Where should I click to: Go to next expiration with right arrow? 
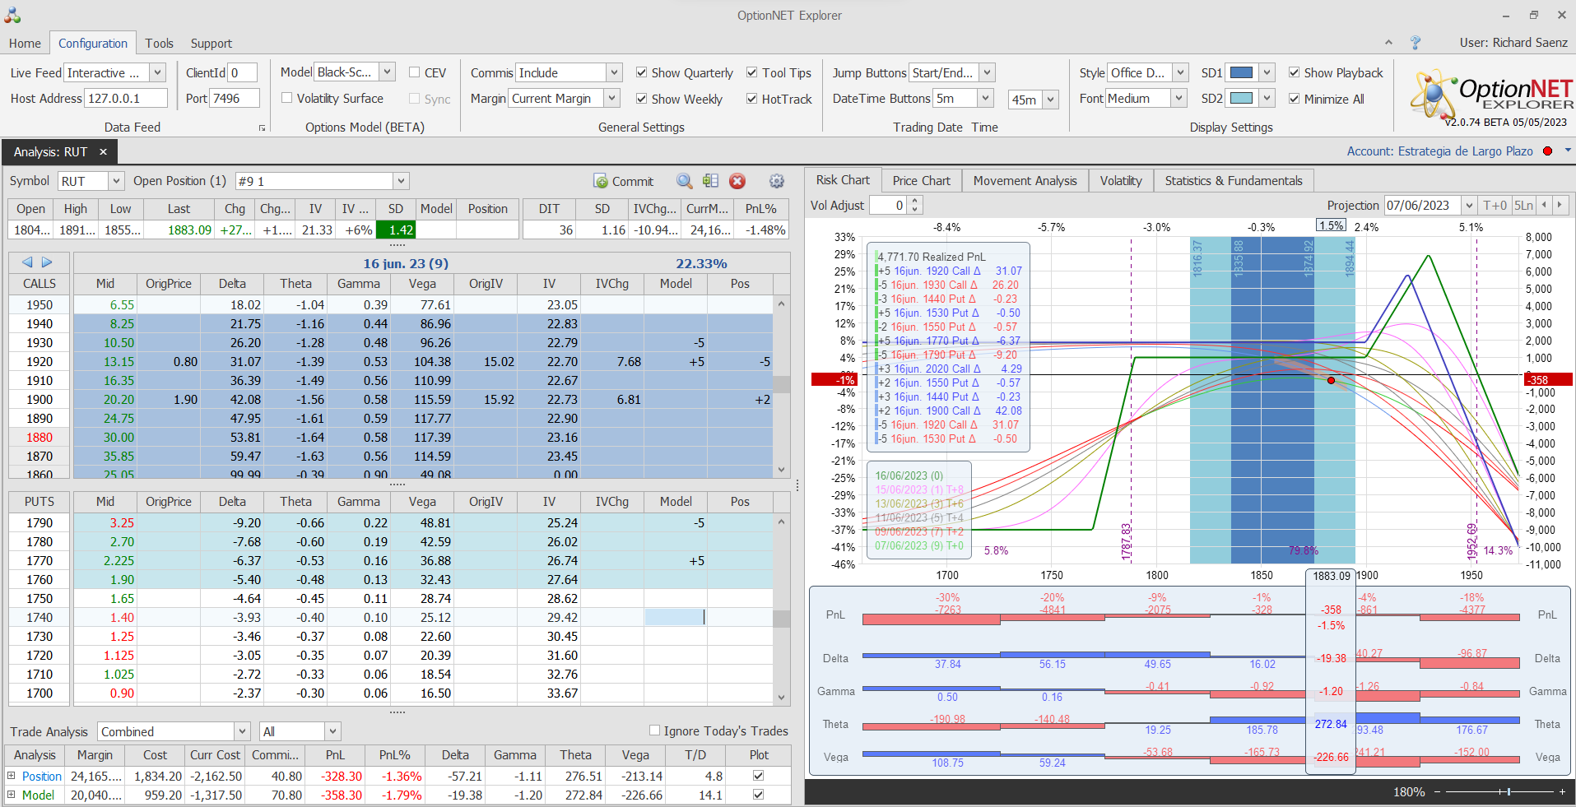click(47, 262)
